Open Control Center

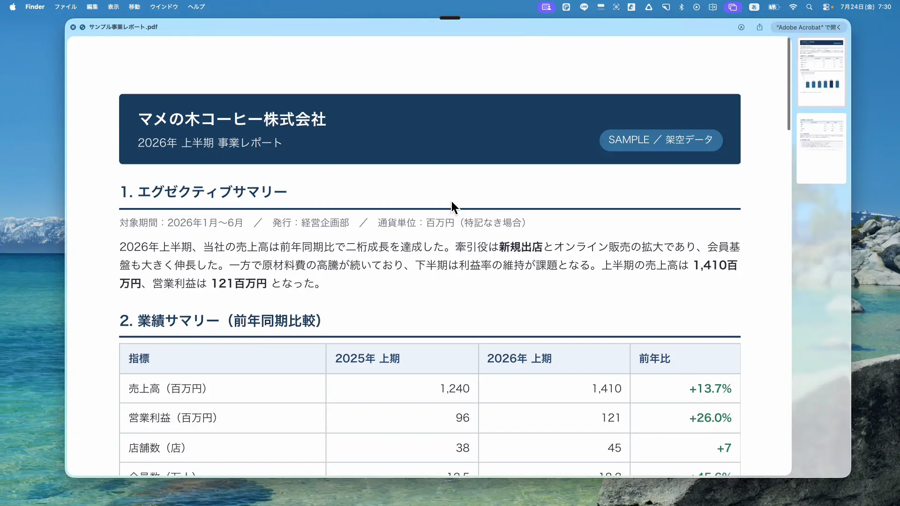click(x=827, y=7)
